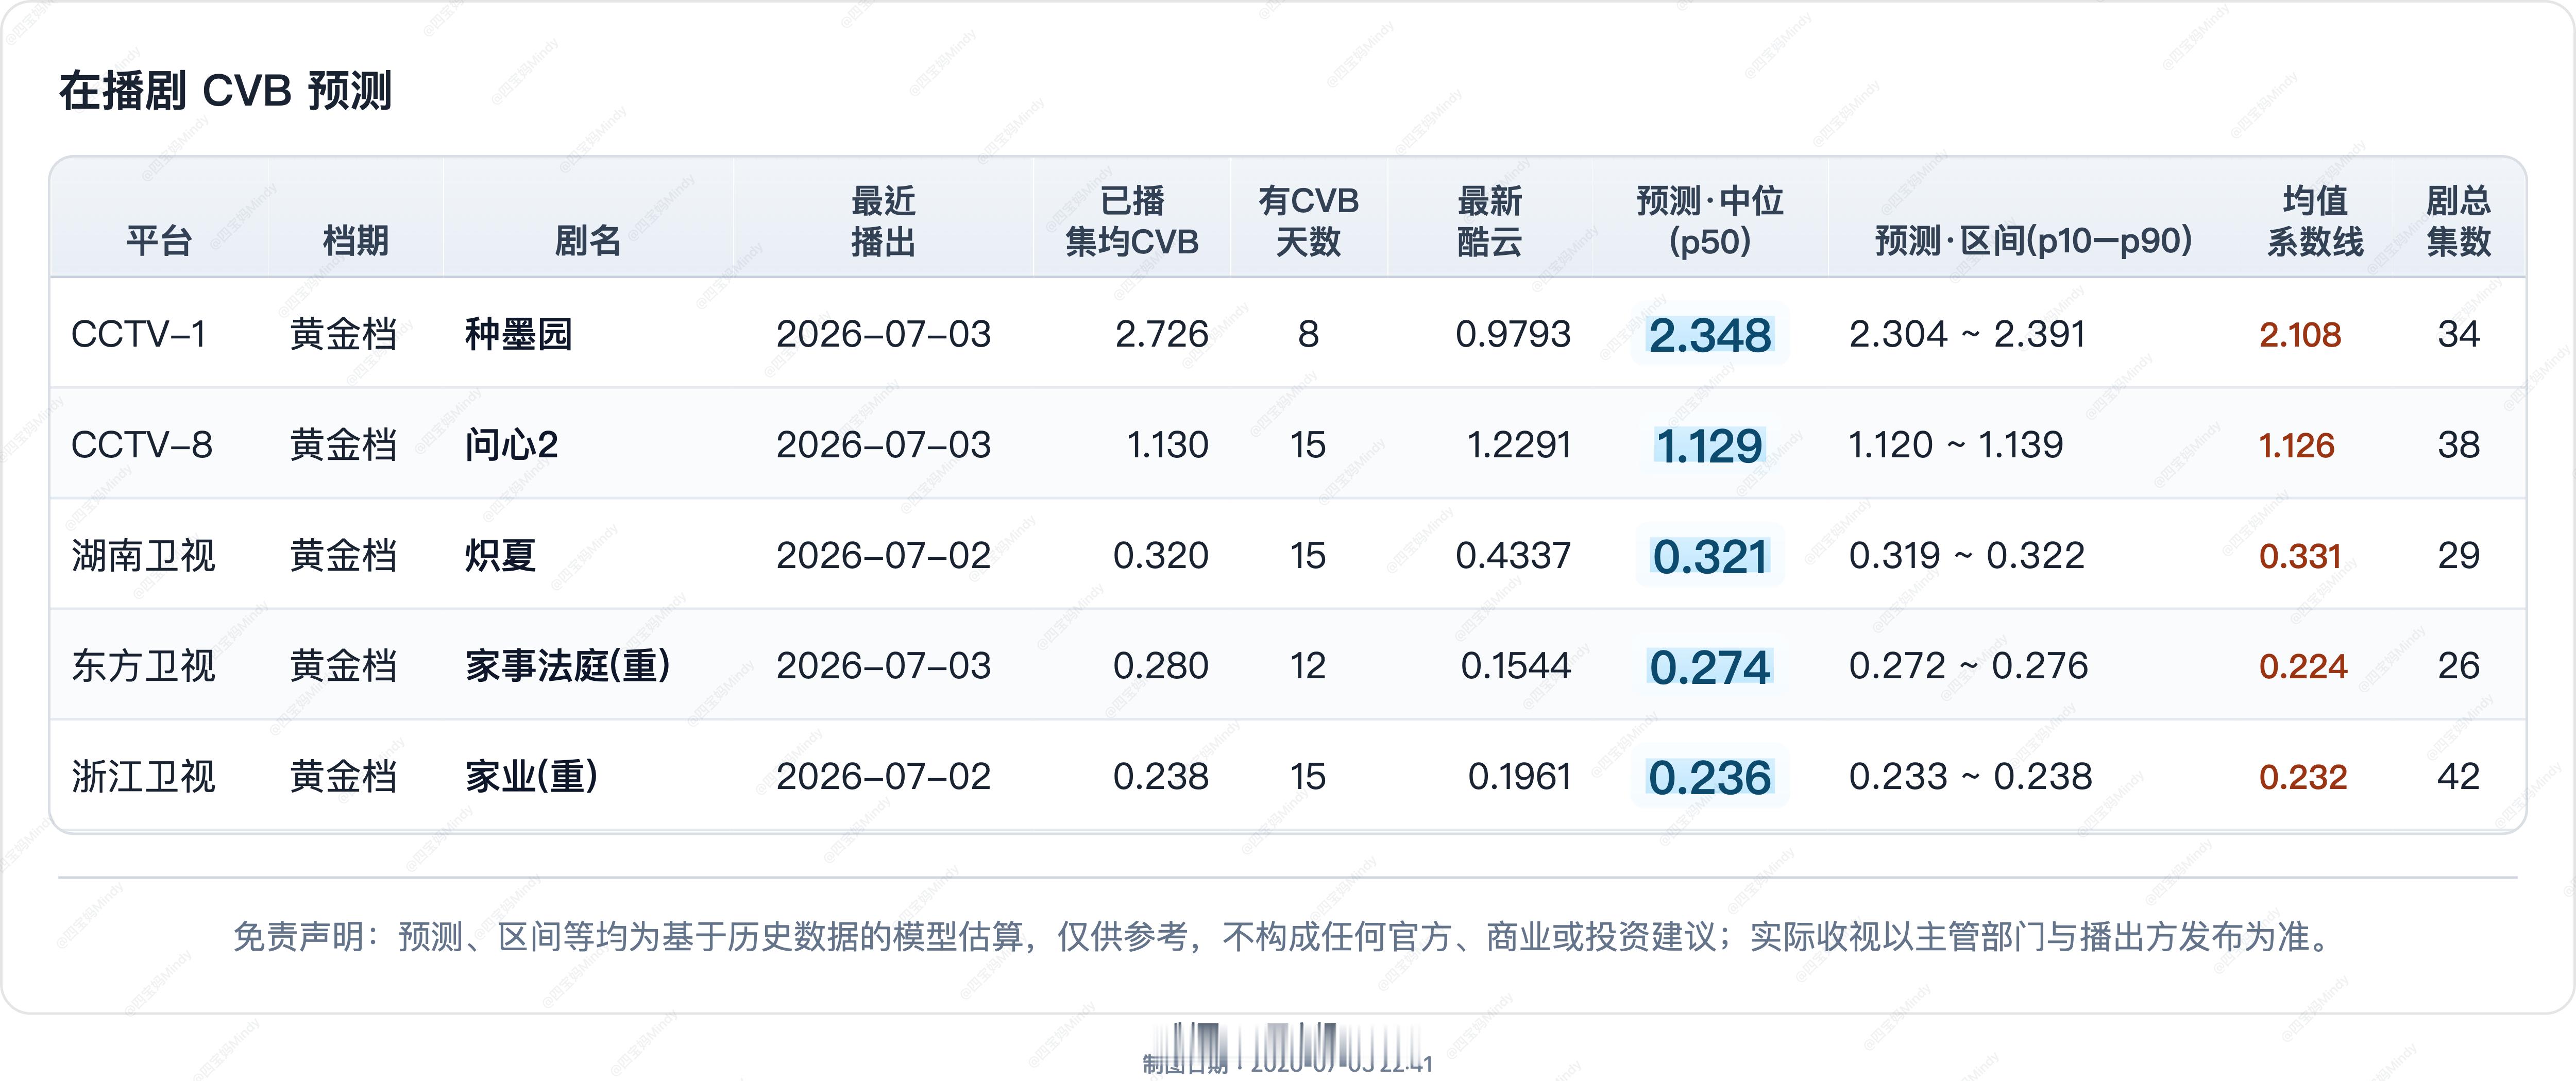Click total episodes value '42'
This screenshot has height=1081, width=2576.
2459,777
